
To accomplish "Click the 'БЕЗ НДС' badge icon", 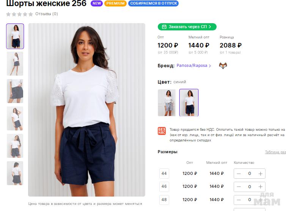I will (x=162, y=132).
